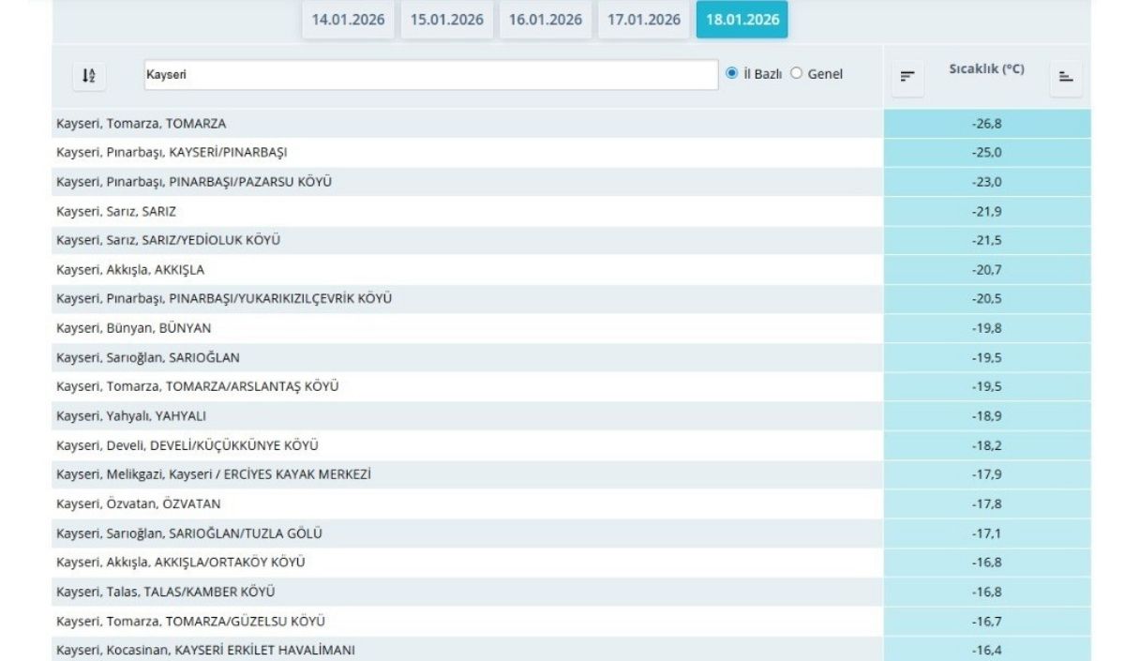Sort temperatures with the descending bars icon
Viewport: 1125px width, 661px height.
[x=907, y=77]
